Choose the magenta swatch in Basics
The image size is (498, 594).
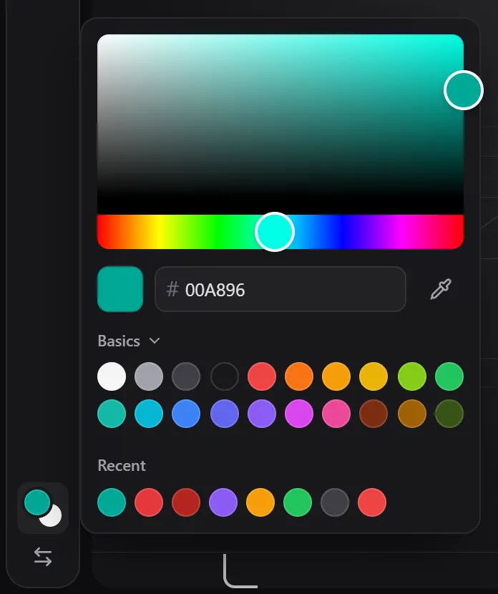tap(299, 414)
